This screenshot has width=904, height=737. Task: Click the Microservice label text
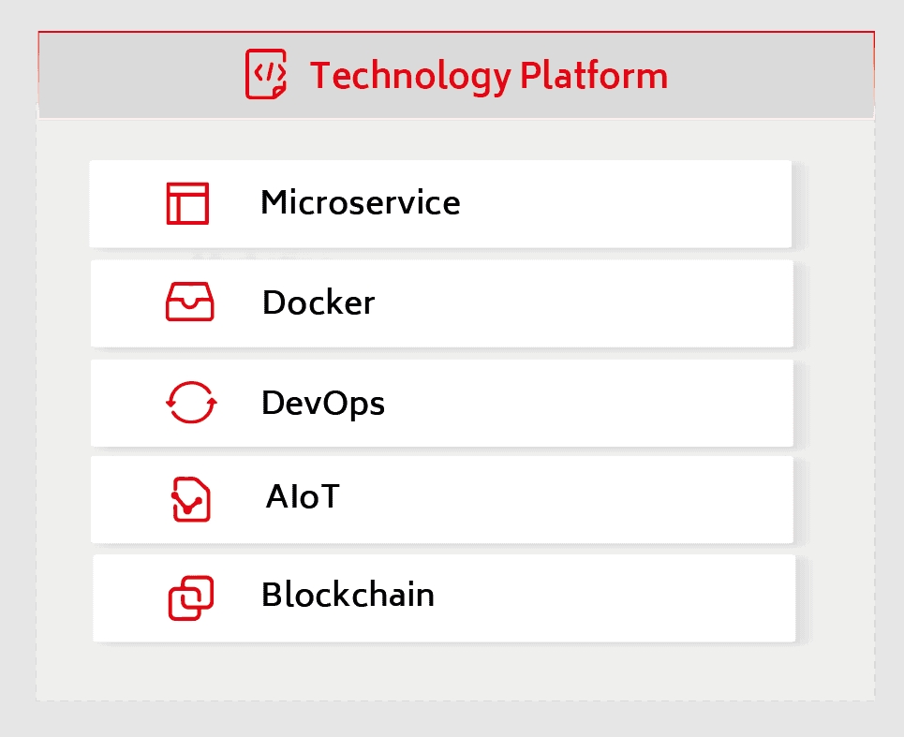click(361, 202)
